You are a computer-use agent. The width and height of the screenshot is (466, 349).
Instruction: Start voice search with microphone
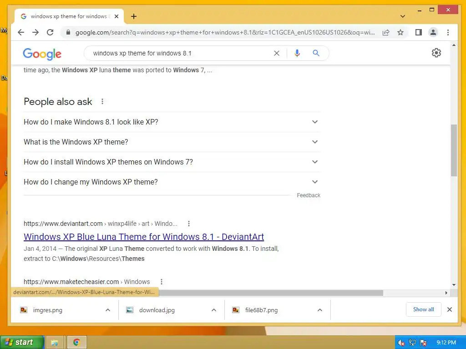click(297, 53)
